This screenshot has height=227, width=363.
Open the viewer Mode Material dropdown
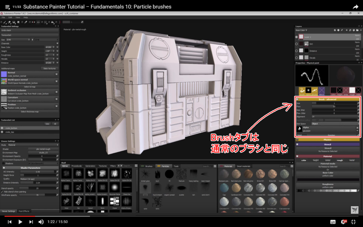[x=33, y=145]
